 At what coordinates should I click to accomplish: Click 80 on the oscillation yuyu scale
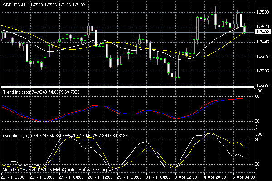click(x=257, y=140)
